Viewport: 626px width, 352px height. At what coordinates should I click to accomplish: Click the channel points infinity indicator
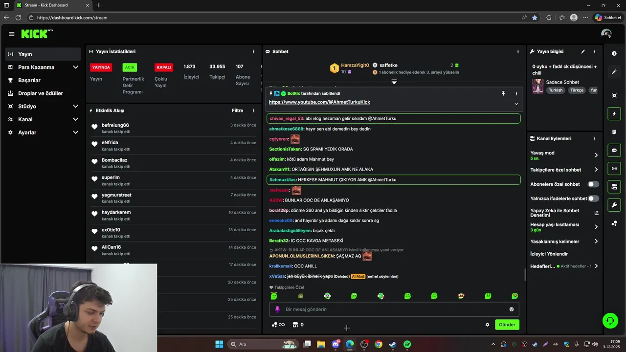[x=278, y=325]
